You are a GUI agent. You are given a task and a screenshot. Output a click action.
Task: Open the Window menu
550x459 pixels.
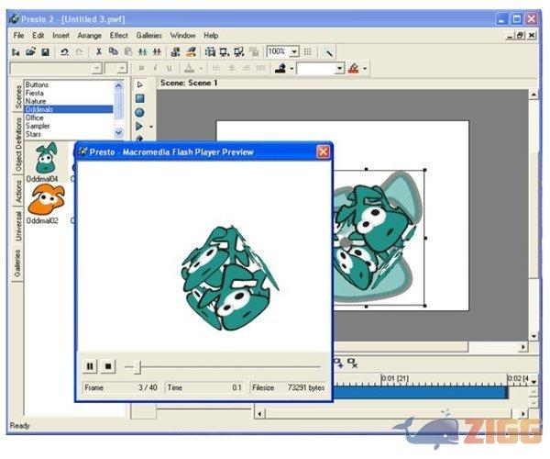pyautogui.click(x=182, y=36)
